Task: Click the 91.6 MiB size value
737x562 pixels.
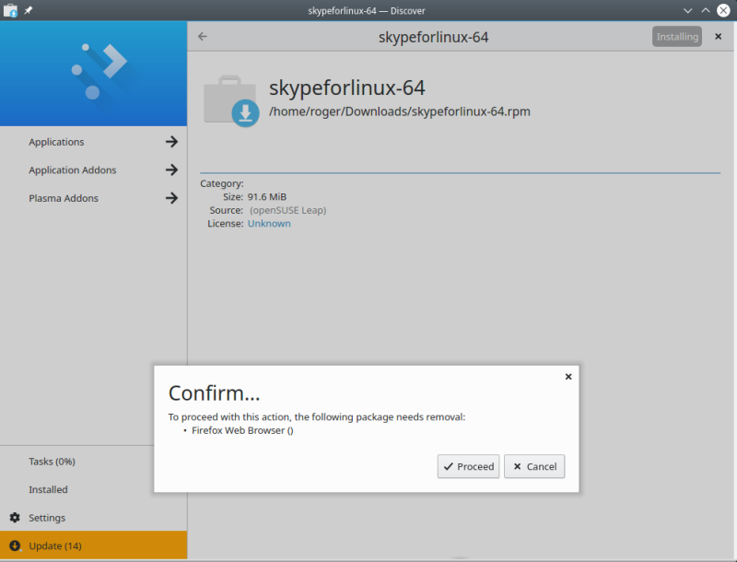Action: [x=267, y=197]
